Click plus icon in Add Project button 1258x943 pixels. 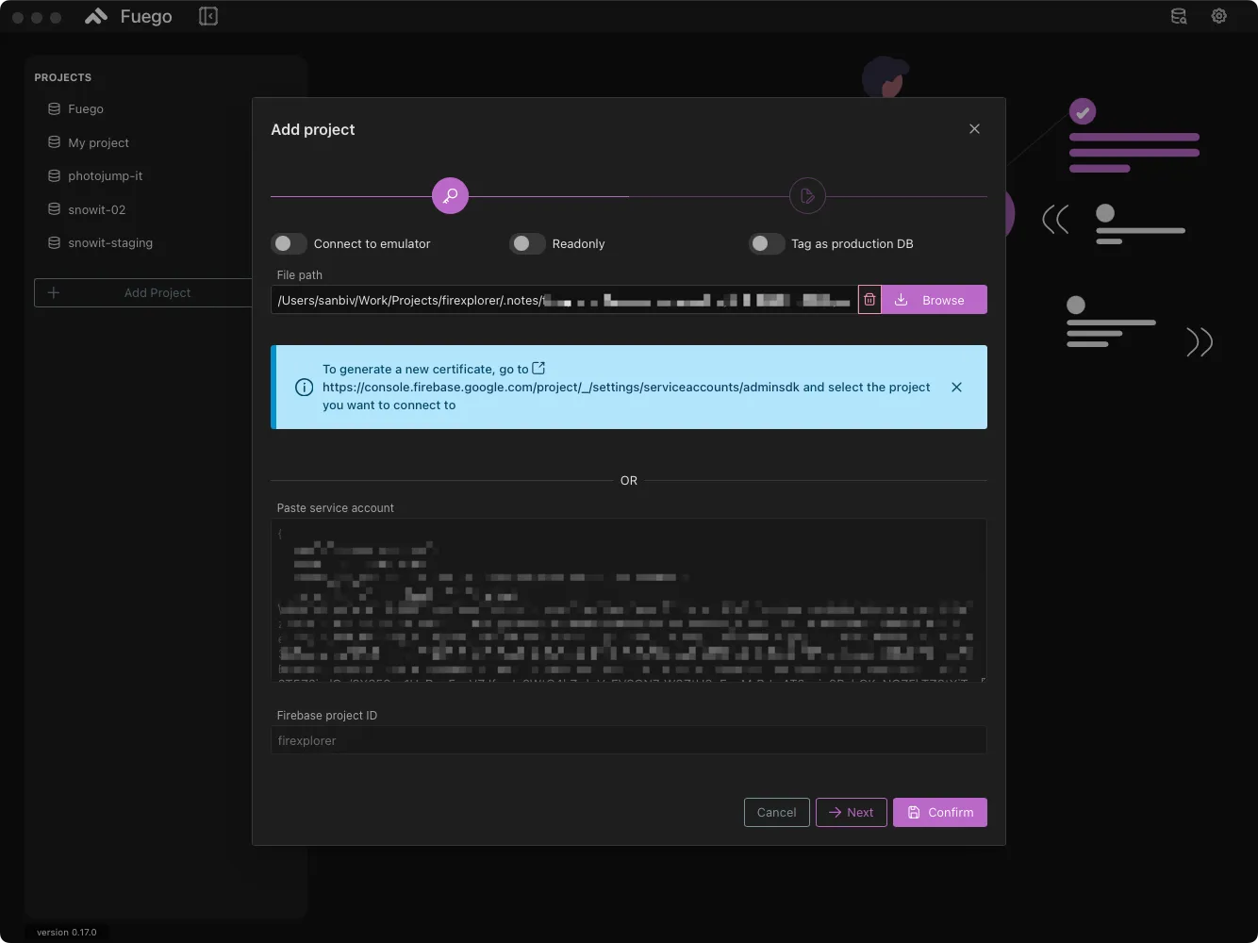(54, 292)
